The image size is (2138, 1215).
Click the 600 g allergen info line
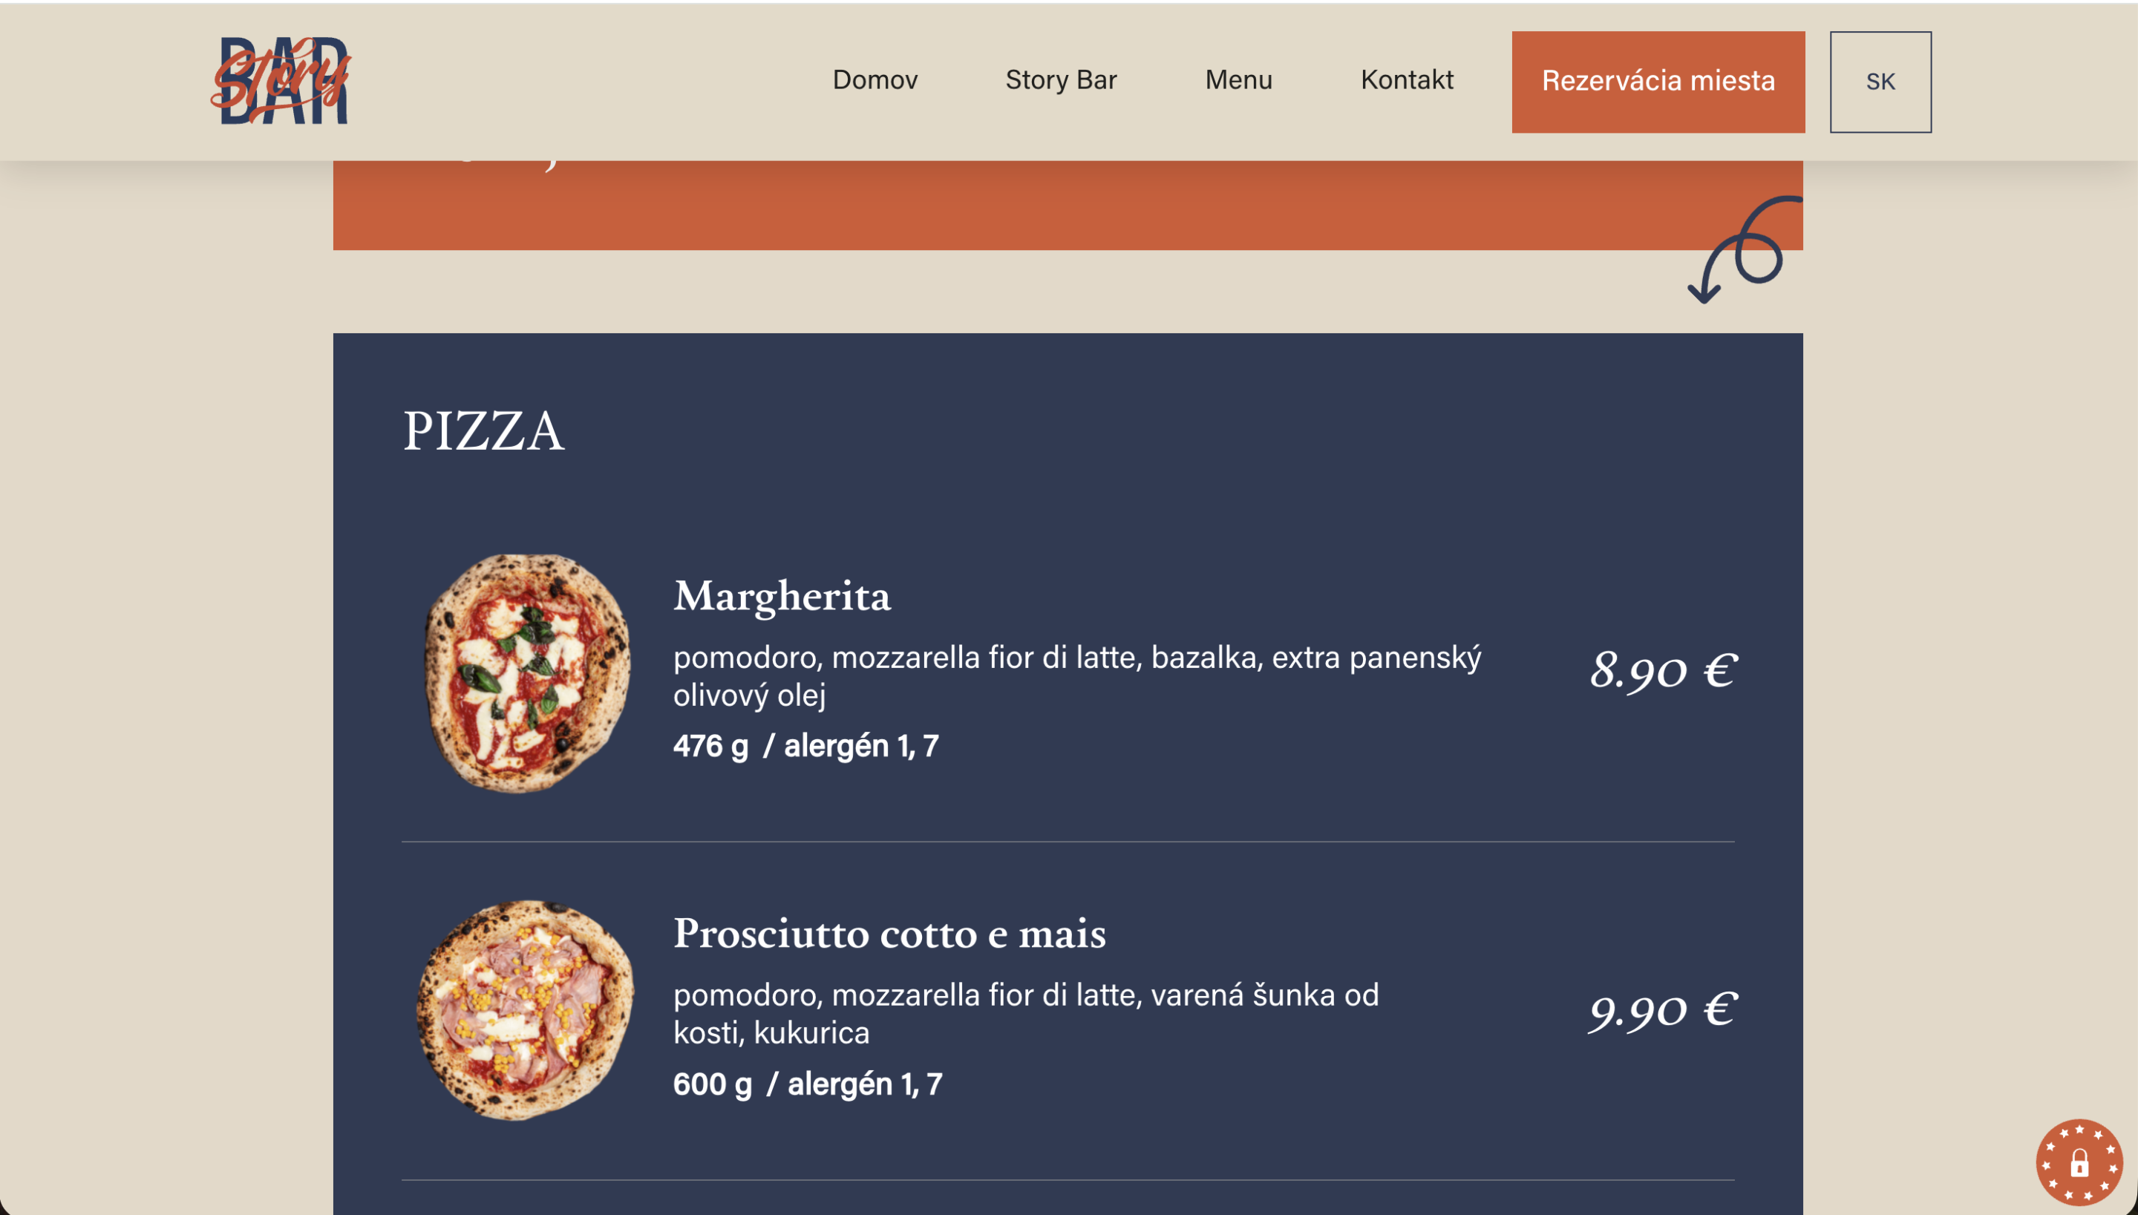(x=808, y=1084)
